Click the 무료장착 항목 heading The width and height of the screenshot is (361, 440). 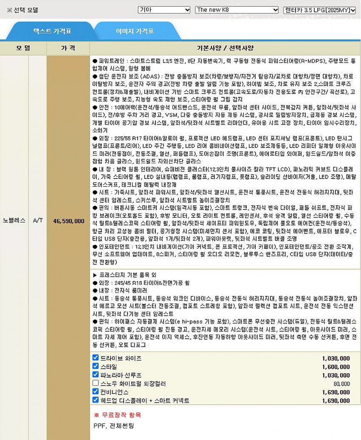[117, 414]
